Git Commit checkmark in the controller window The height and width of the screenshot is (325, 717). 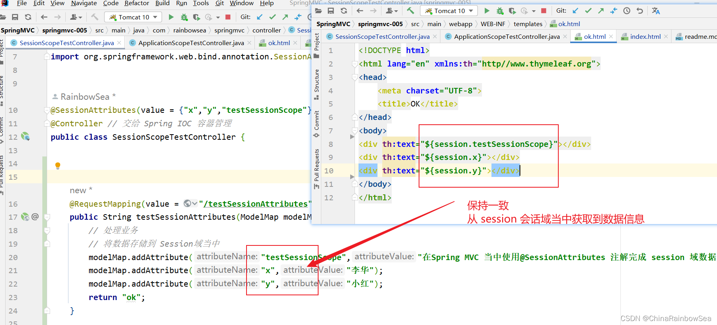tap(273, 17)
